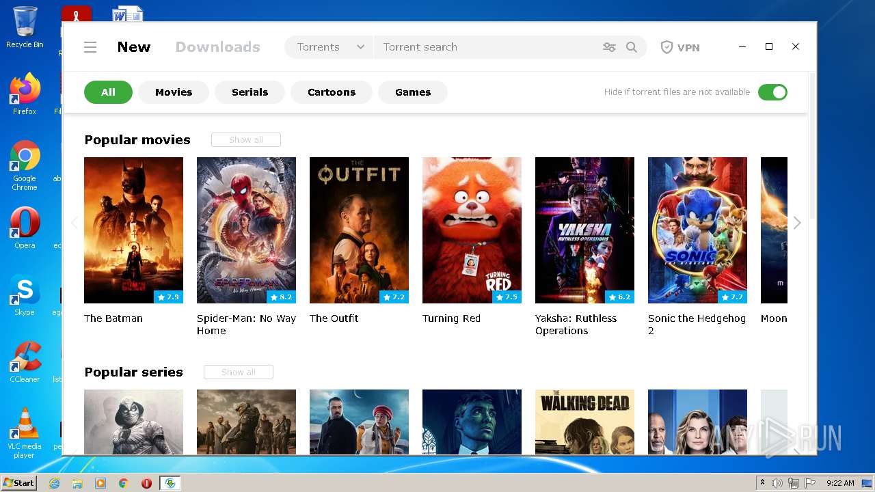Select the All category filter
Viewport: 875px width, 492px height.
click(108, 92)
